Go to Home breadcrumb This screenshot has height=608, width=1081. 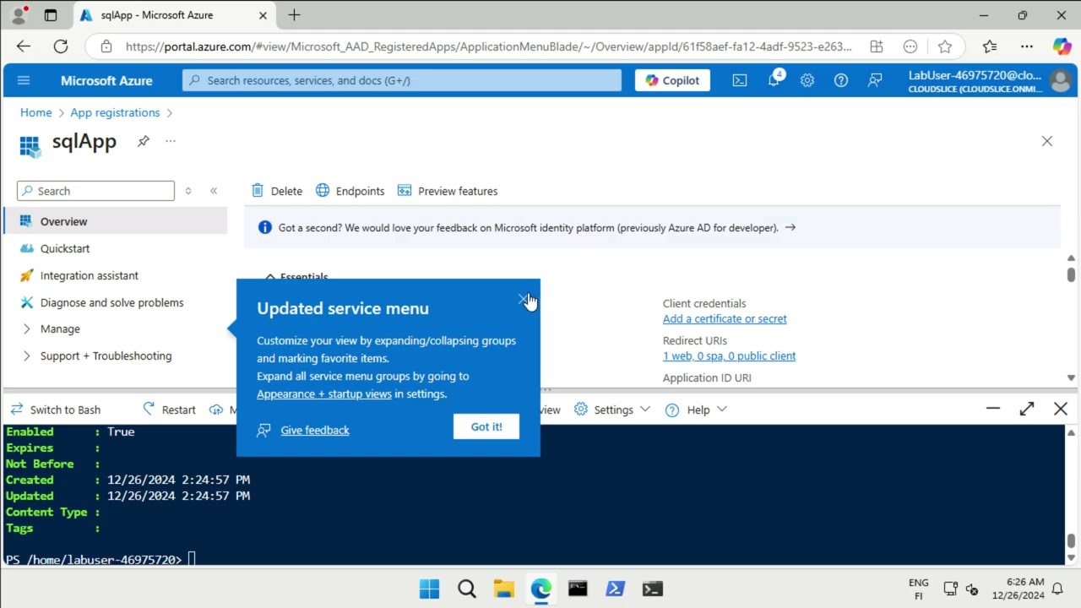[x=36, y=112]
